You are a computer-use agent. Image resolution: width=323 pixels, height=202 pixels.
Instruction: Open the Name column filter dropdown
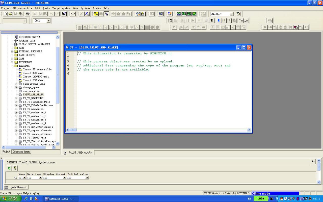(x=24, y=178)
